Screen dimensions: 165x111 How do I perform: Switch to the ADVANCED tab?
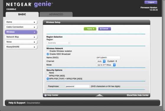[56, 14]
